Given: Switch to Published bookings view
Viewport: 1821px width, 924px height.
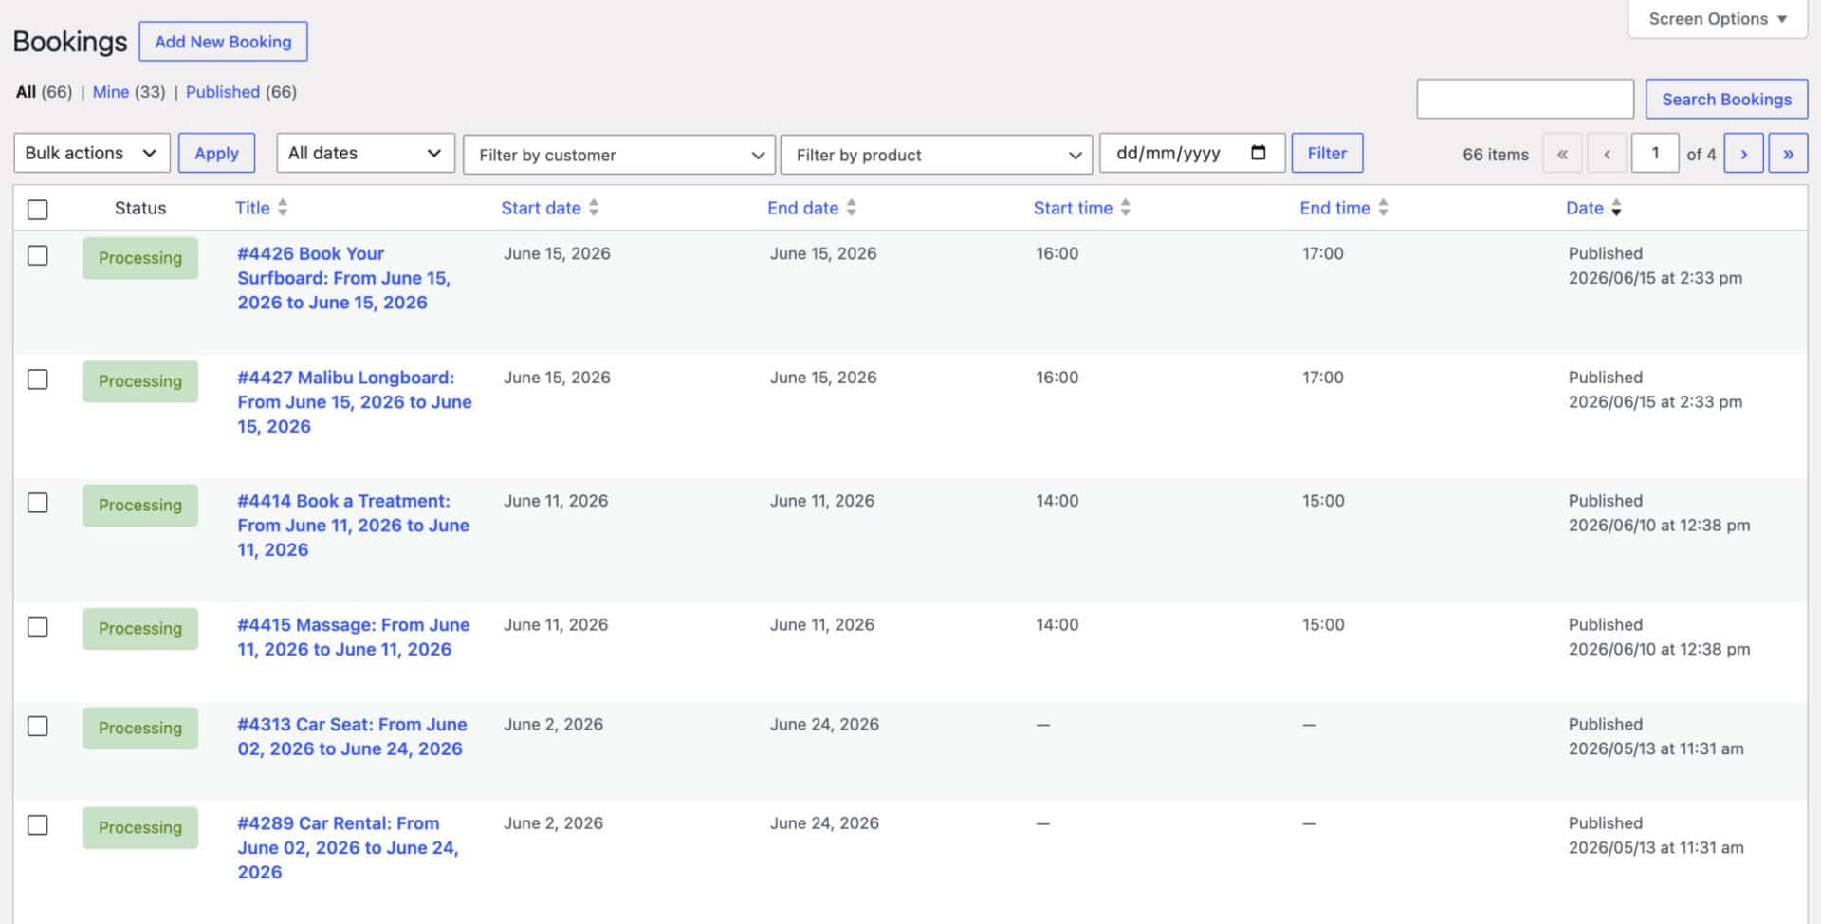Looking at the screenshot, I should coord(223,92).
